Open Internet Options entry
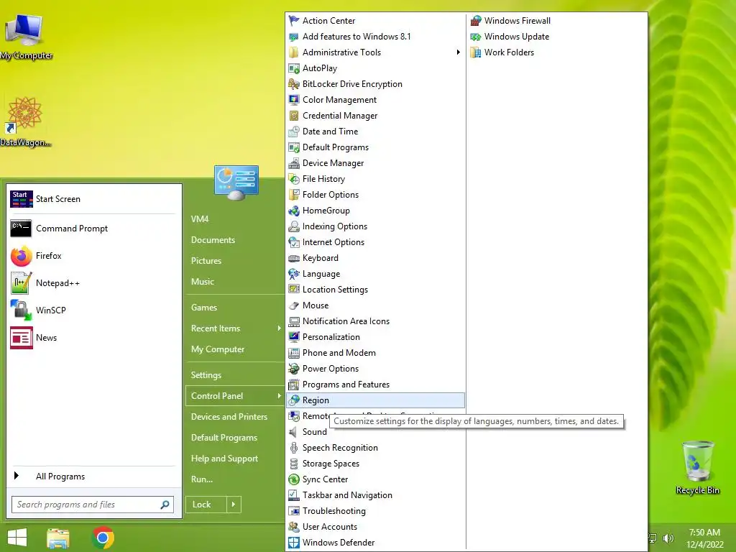The height and width of the screenshot is (552, 736). coord(375,242)
